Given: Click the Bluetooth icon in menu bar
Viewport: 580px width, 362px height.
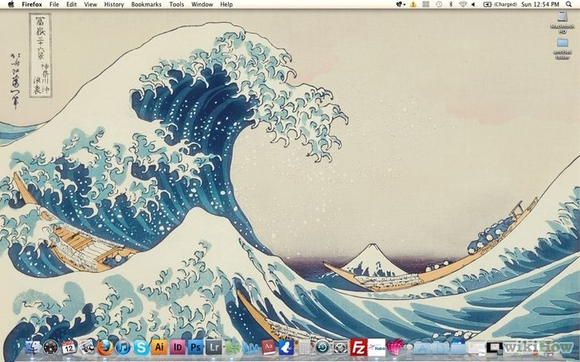Looking at the screenshot, I should coord(451,5).
